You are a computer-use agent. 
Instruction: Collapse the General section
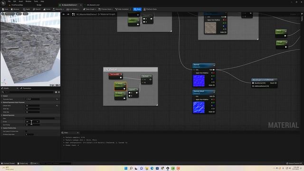coord(2,96)
